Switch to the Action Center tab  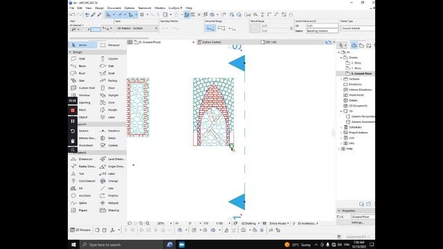[228, 42]
